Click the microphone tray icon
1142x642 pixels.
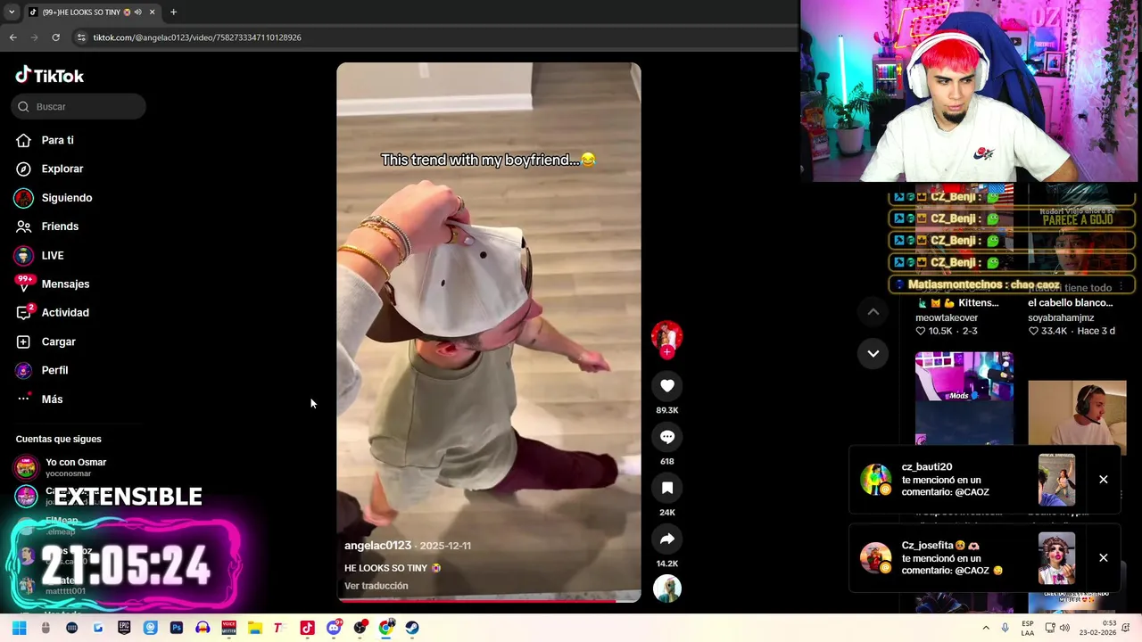point(1005,628)
